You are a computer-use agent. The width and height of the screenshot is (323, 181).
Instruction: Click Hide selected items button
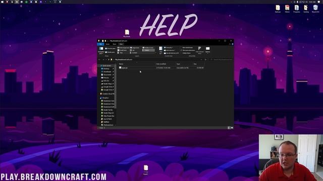coord(199,50)
